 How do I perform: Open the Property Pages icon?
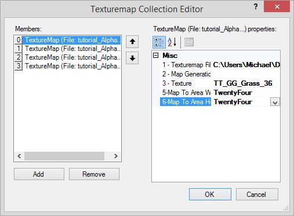(x=189, y=42)
